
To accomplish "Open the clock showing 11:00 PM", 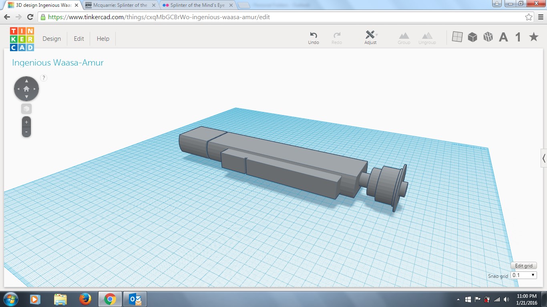I will 527,299.
